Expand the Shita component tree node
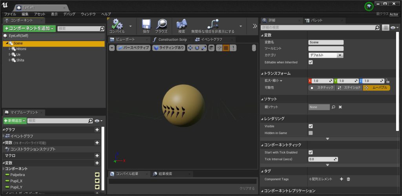The width and height of the screenshot is (402, 196). [10, 60]
